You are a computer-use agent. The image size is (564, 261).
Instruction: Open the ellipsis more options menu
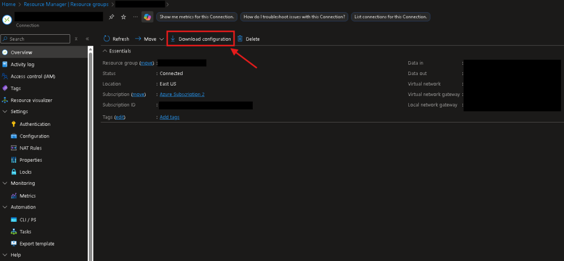135,17
